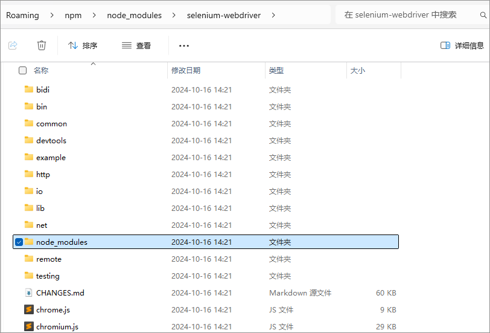Select the file name CHANGES.md
Screen dimensions: 490x333
[x=60, y=293]
